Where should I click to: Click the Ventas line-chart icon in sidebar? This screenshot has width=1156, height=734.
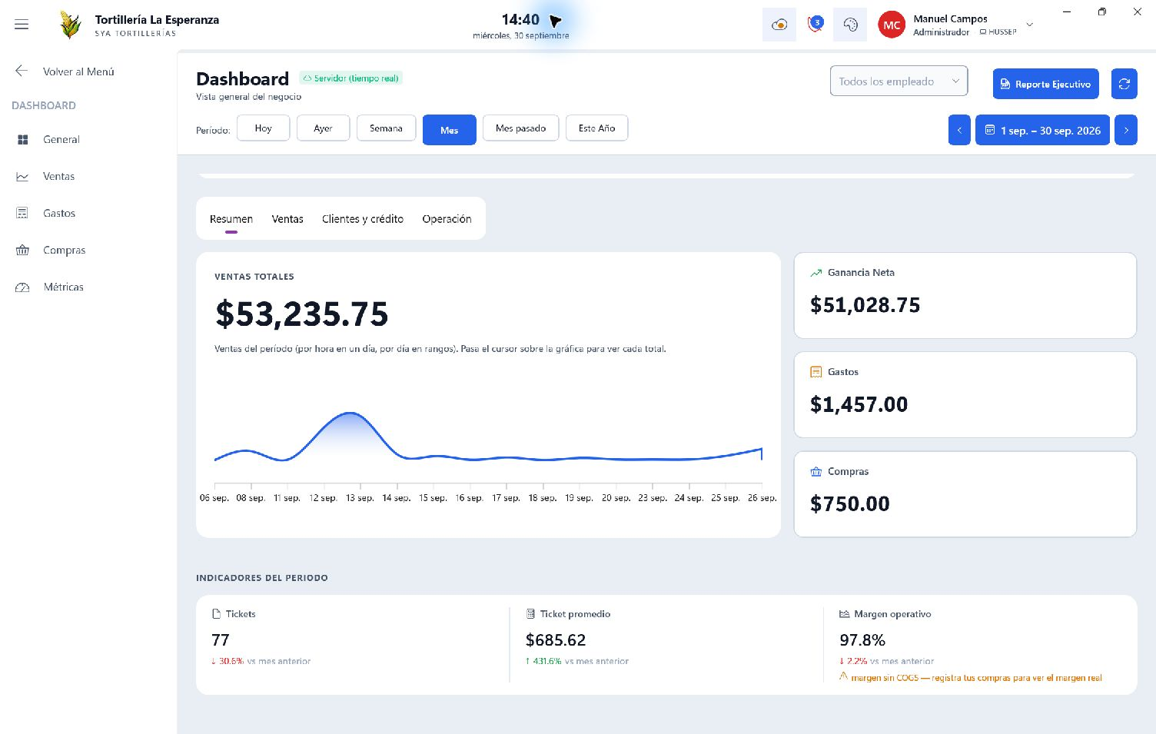tap(22, 177)
